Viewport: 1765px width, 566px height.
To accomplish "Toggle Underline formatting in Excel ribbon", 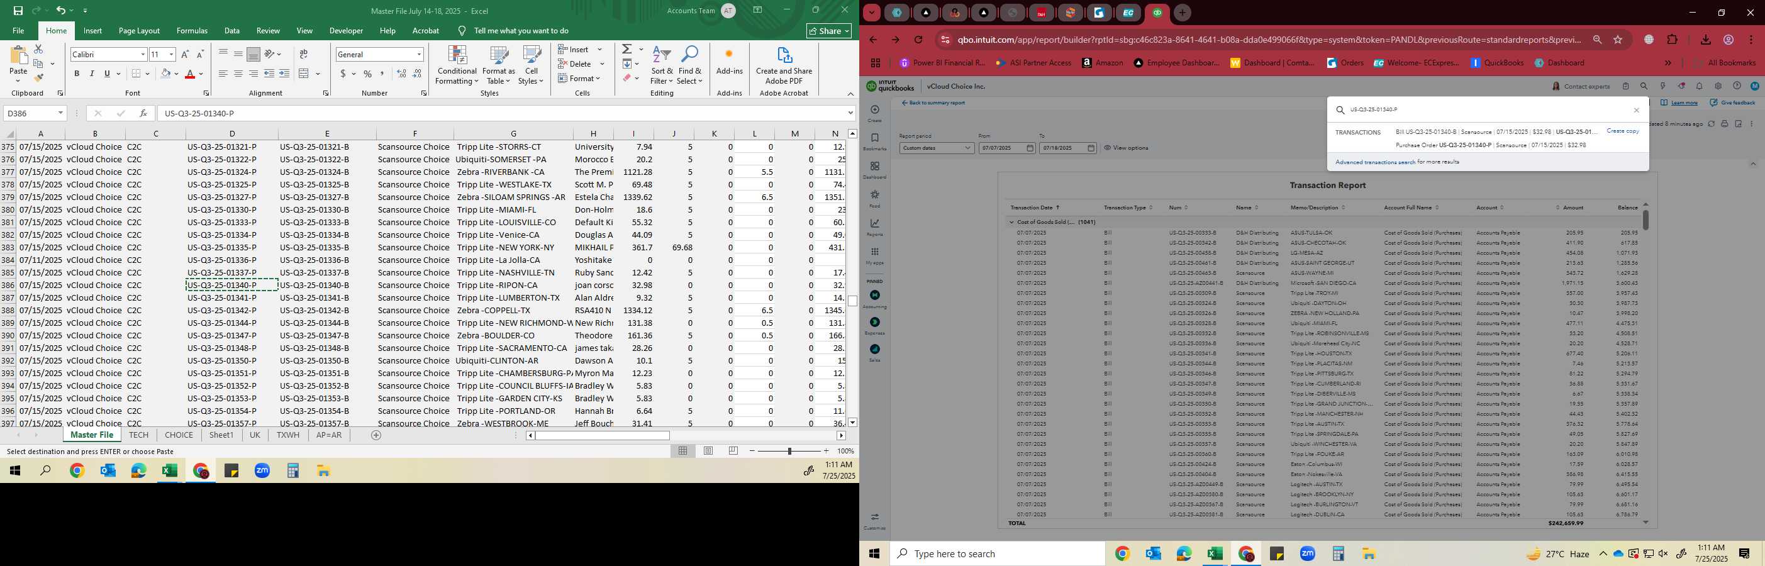I will pyautogui.click(x=107, y=74).
